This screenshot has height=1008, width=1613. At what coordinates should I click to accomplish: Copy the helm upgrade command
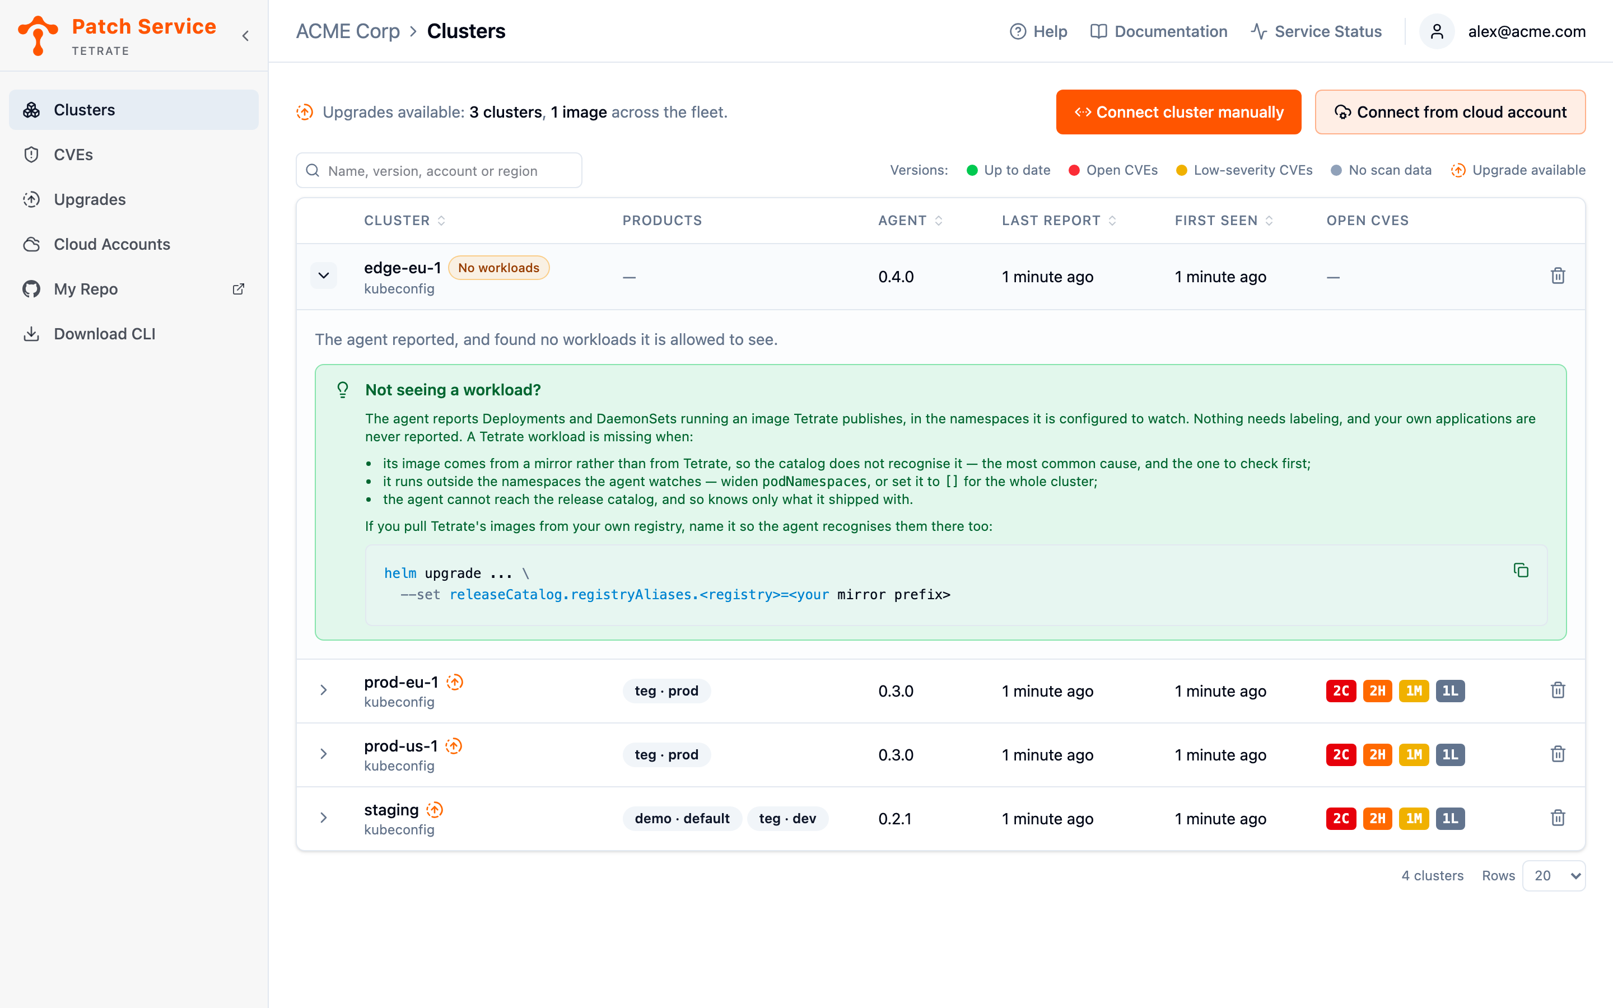pyautogui.click(x=1521, y=570)
